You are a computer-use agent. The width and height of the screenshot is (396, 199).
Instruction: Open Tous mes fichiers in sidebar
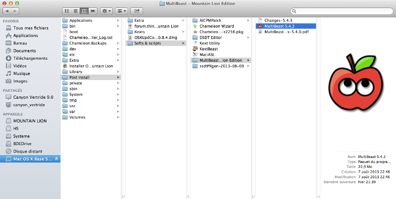30,28
